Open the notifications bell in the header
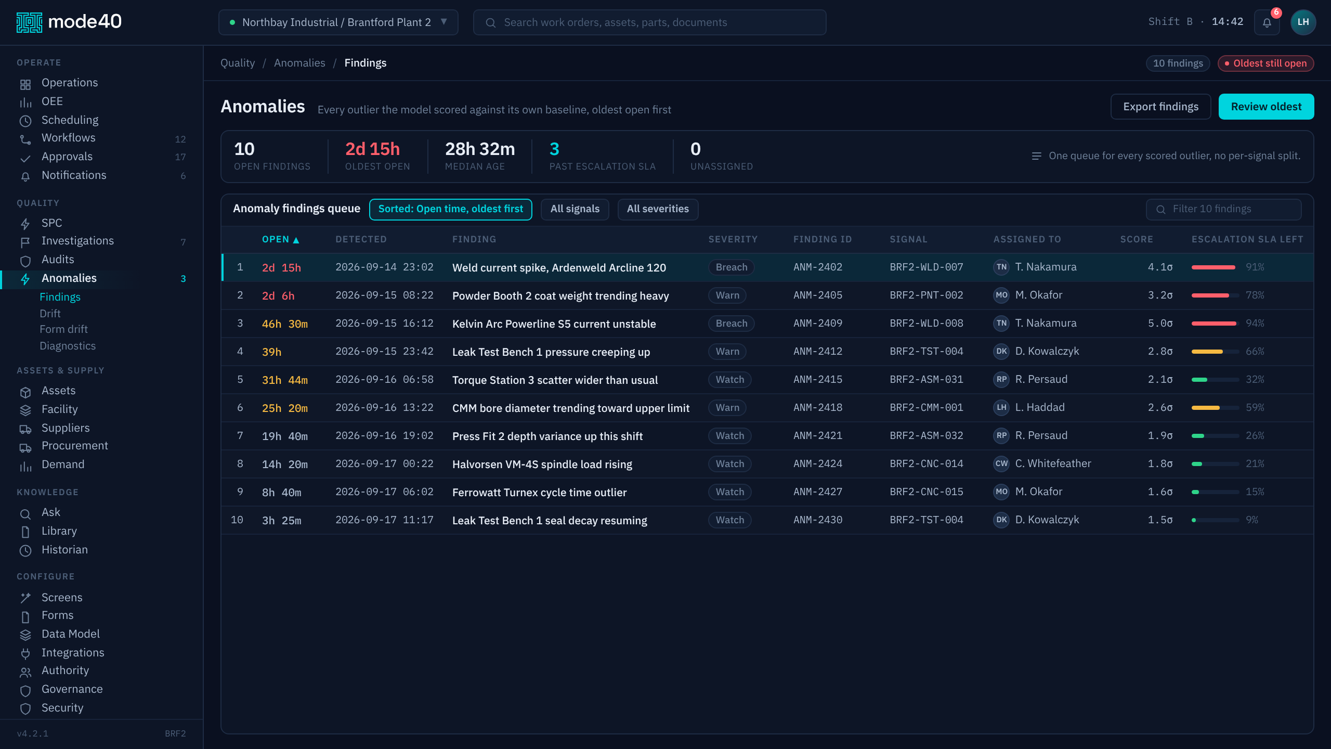 click(x=1267, y=22)
